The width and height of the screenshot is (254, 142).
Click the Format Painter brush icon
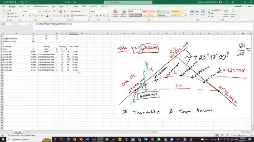point(8,17)
